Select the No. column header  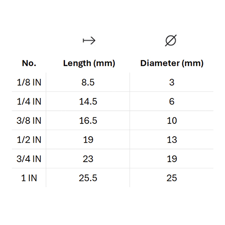click(x=29, y=63)
